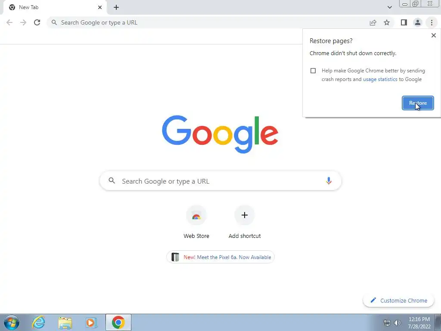
Task: Click the magnifier icon in address bar
Action: point(54,22)
